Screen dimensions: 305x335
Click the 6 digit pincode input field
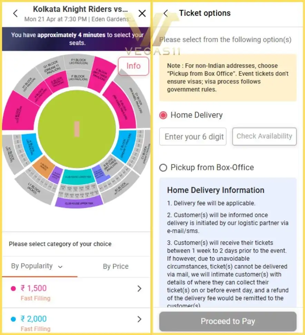(x=193, y=137)
